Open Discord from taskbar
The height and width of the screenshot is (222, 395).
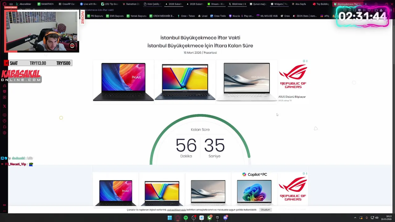click(225, 218)
